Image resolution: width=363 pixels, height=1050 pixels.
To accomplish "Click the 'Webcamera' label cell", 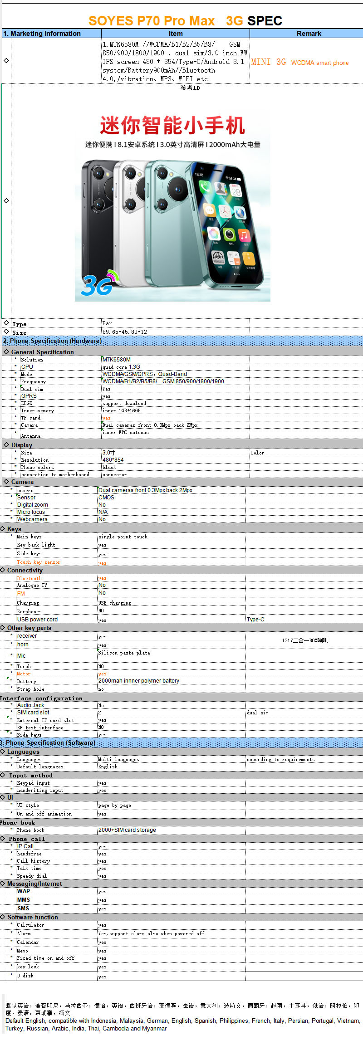I will (57, 519).
